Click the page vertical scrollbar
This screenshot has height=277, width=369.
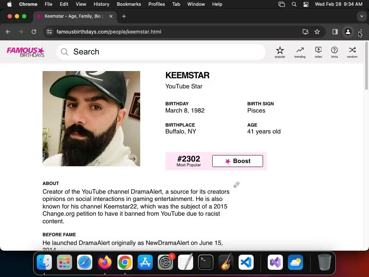coord(366,66)
